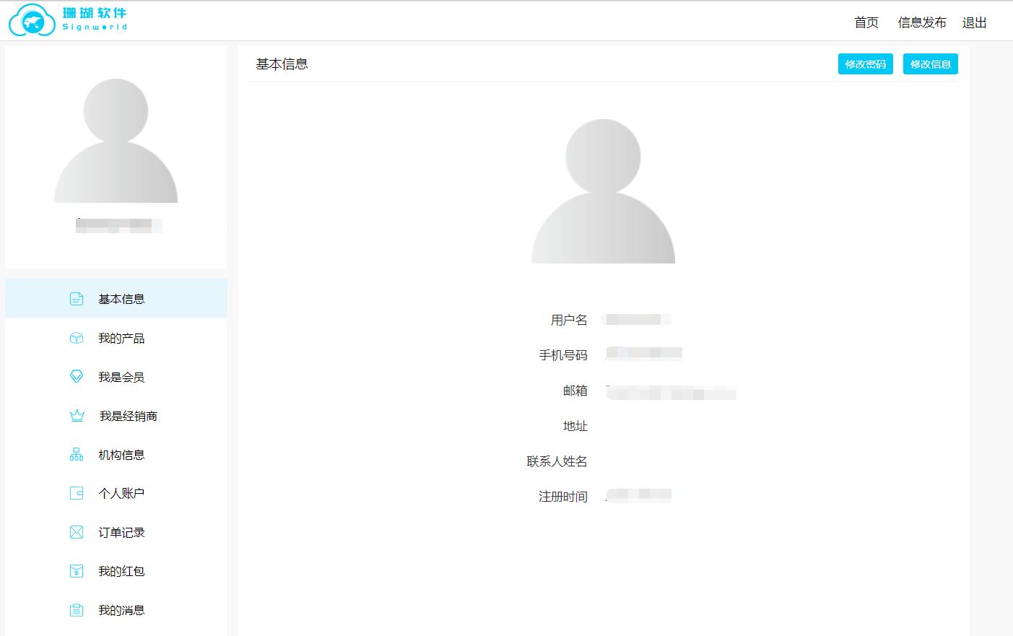The image size is (1013, 636).
Task: Click the 我的红包 red packet icon
Action: (x=76, y=570)
